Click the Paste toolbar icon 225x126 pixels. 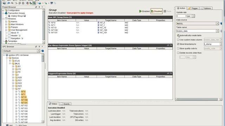pyautogui.click(x=23, y=3)
